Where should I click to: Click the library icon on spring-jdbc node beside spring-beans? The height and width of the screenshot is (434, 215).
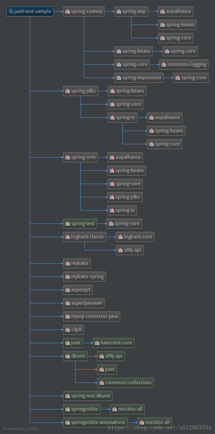[67, 91]
